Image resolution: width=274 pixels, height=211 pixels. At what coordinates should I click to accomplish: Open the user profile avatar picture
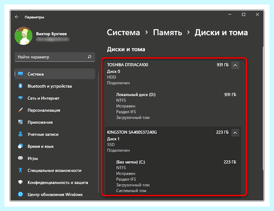click(23, 36)
